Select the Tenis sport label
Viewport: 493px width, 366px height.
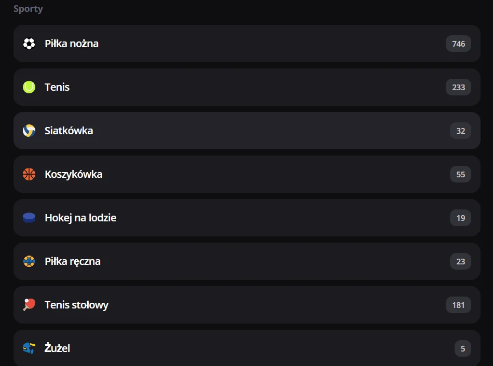tap(57, 87)
